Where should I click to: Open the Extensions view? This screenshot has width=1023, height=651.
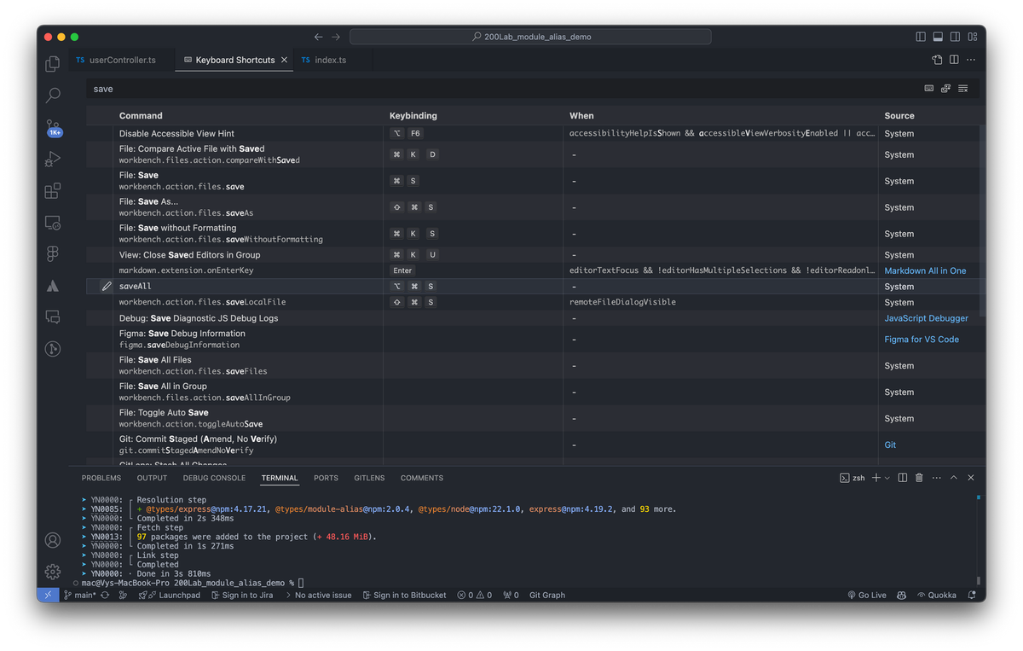[52, 191]
